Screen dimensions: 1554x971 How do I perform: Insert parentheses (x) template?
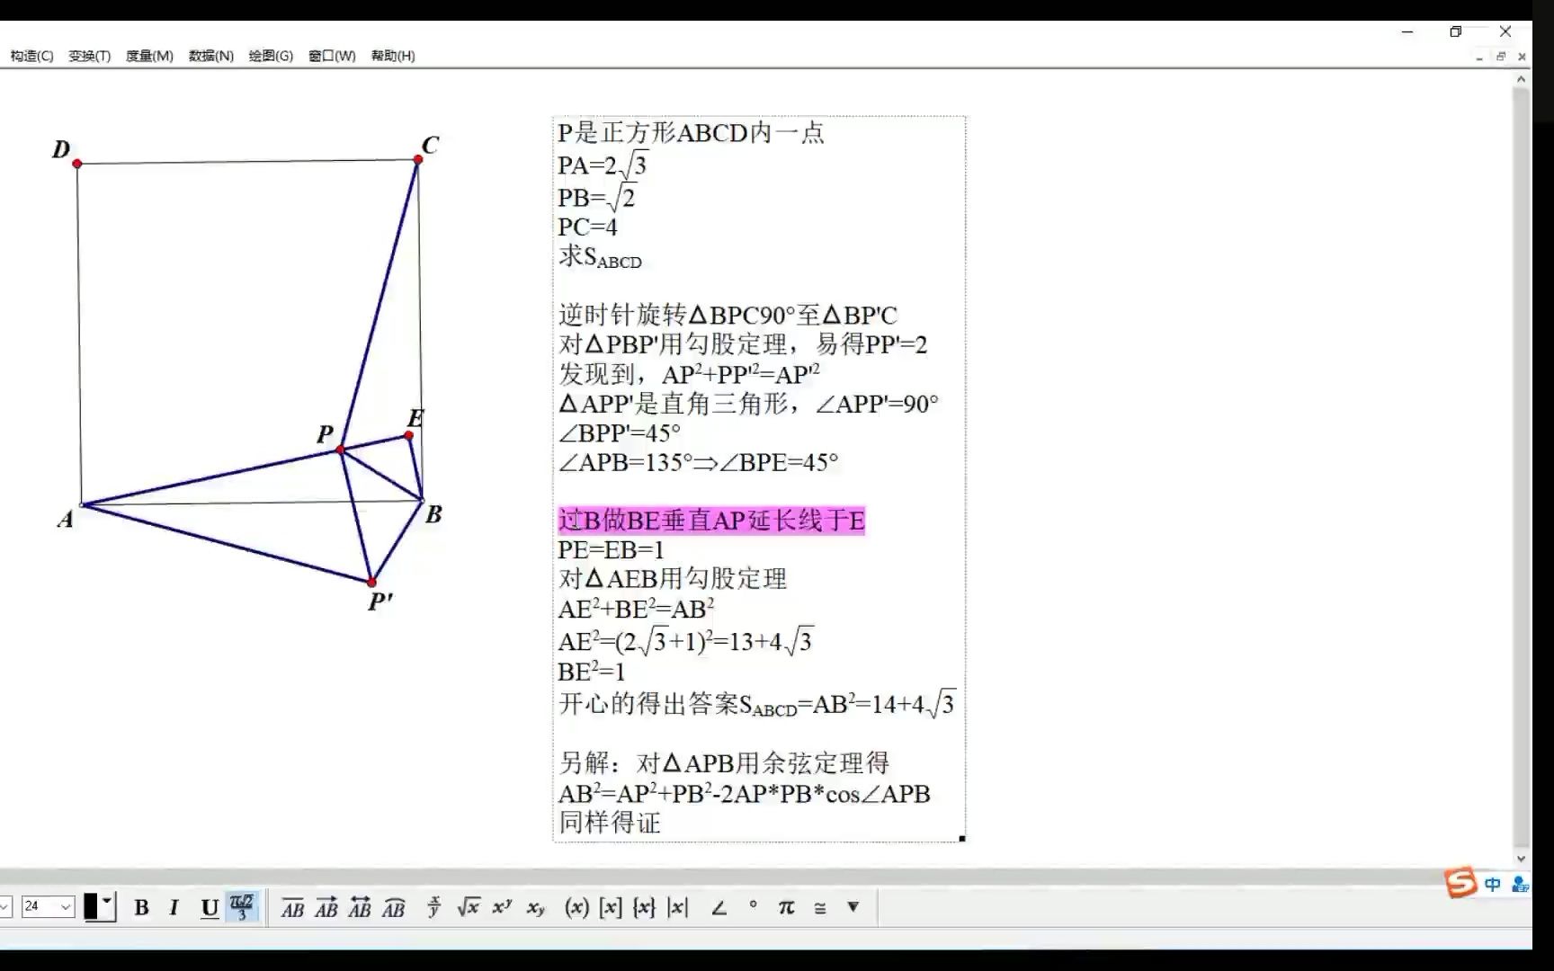[576, 907]
